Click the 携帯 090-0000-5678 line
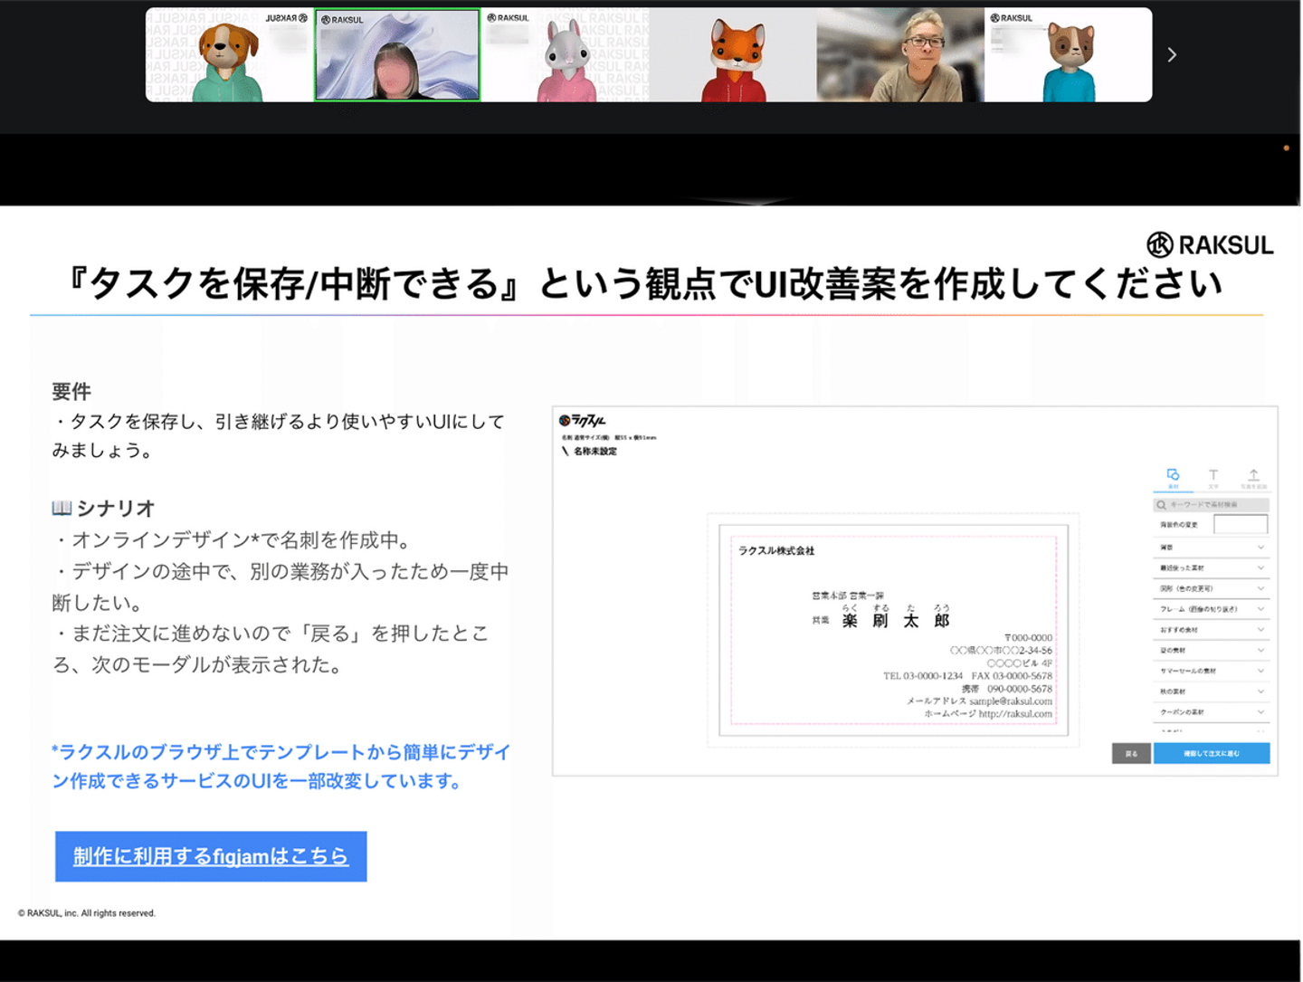Viewport: 1303px width, 982px height. 1007,689
